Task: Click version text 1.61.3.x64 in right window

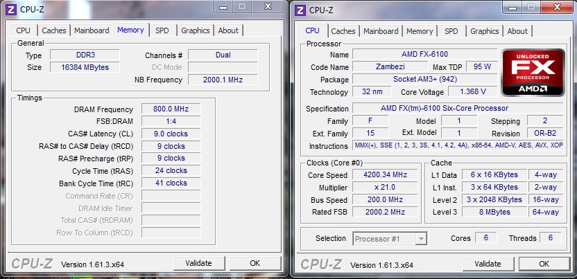Action: pos(381,265)
